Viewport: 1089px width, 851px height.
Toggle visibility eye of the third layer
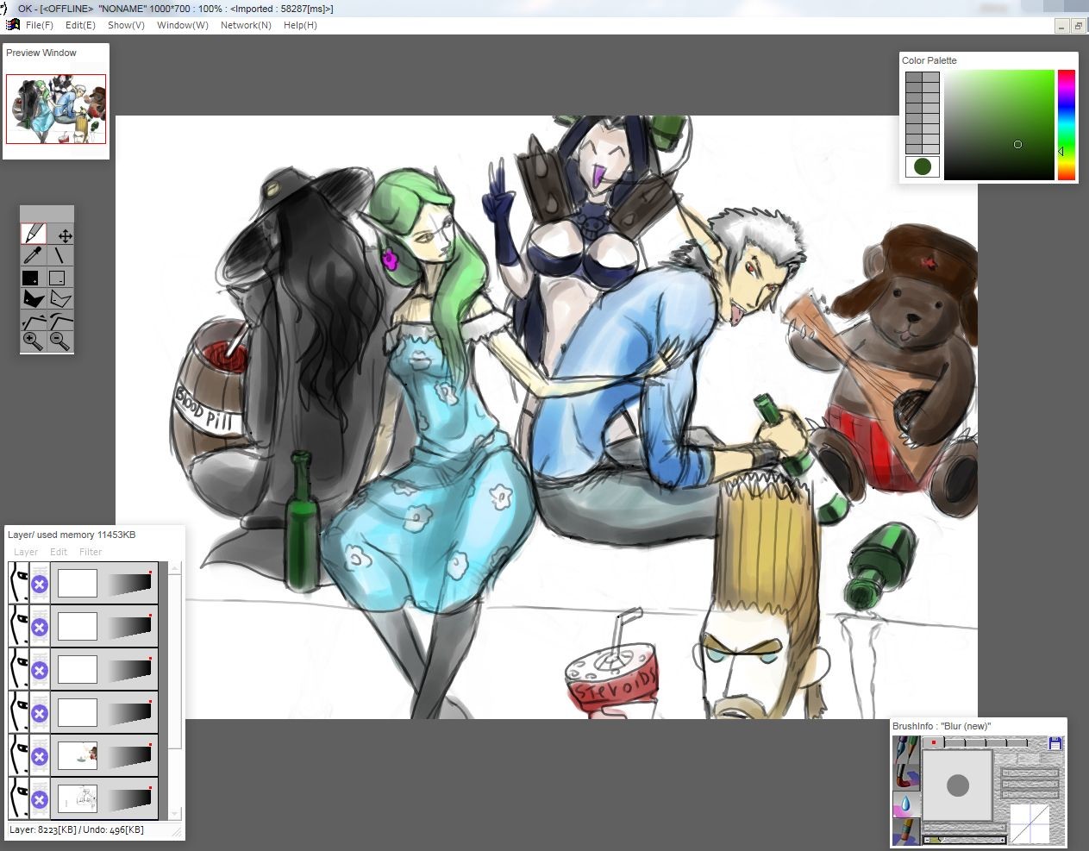click(x=18, y=669)
